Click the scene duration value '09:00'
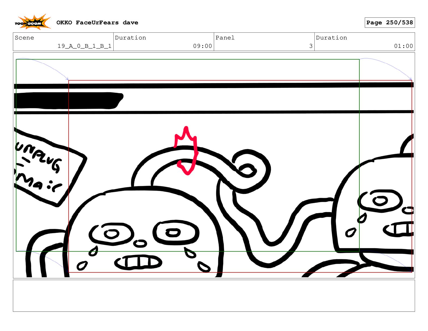428x331 pixels. click(202, 46)
